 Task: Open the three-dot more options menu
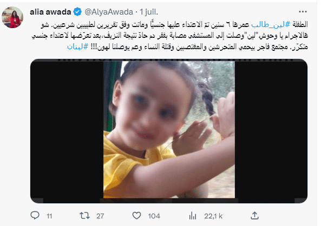click(303, 12)
